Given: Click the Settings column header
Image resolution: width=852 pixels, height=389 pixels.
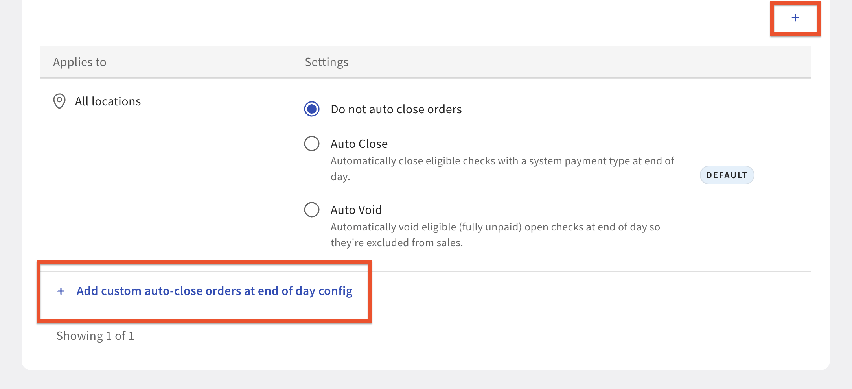Looking at the screenshot, I should (x=327, y=62).
